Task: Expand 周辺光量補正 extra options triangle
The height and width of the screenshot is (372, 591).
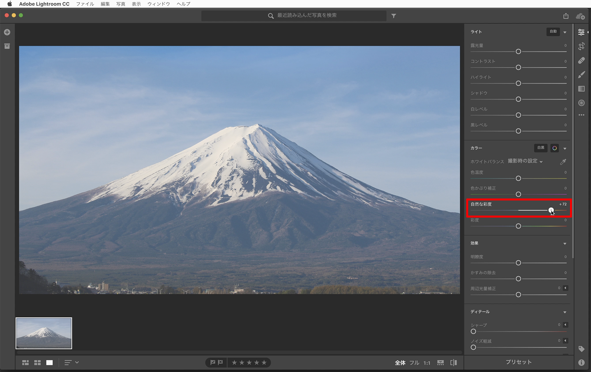Action: [x=565, y=288]
